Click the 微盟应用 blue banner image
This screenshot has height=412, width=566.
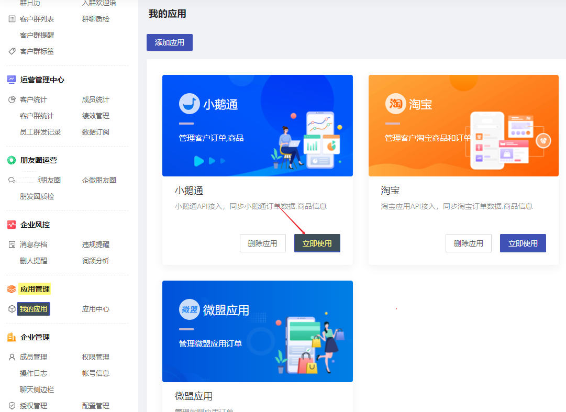coord(258,331)
